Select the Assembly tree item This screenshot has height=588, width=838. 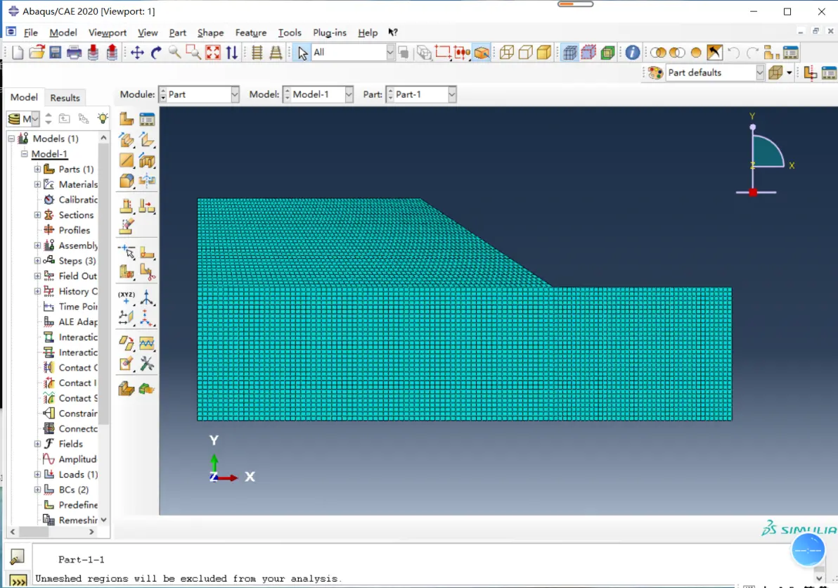[78, 246]
